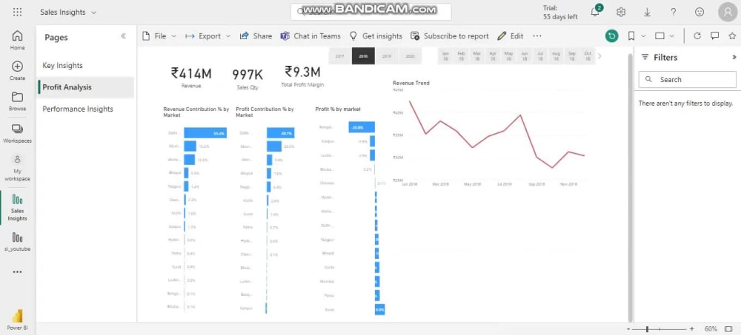This screenshot has width=741, height=335.
Task: Click the Revenue Trend chart title
Action: [411, 83]
